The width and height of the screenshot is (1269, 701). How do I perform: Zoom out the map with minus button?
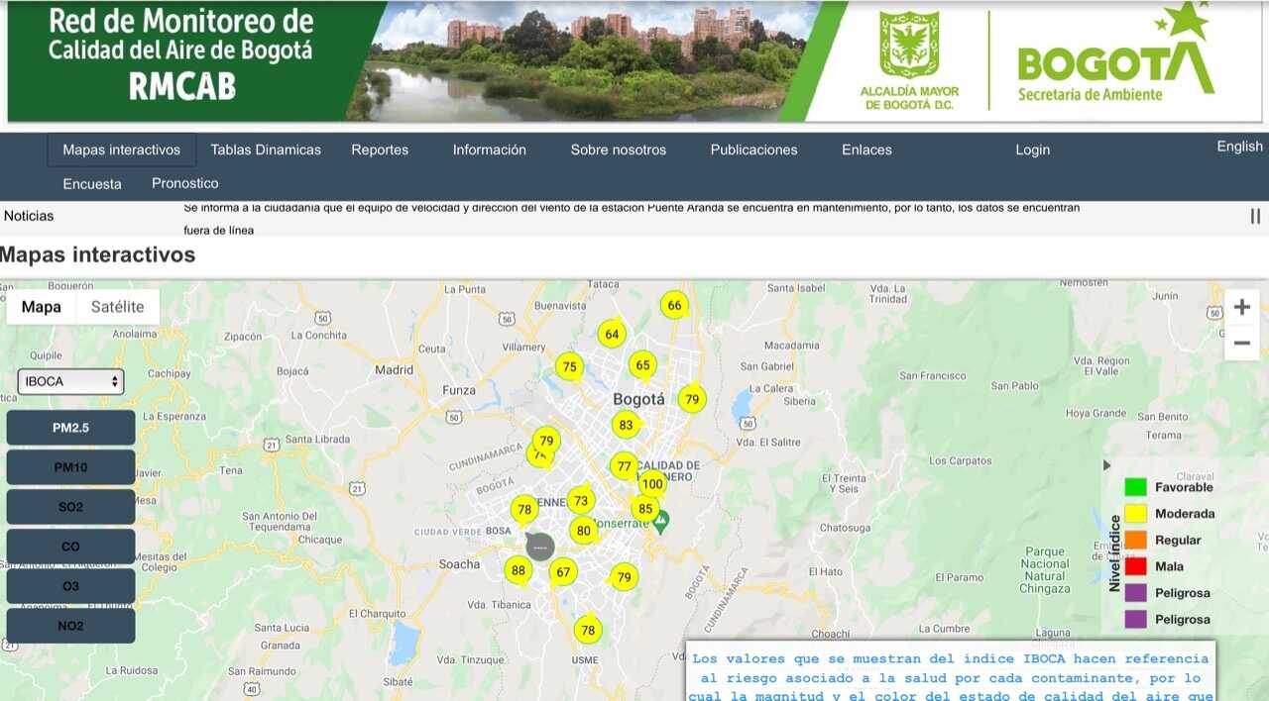1241,344
